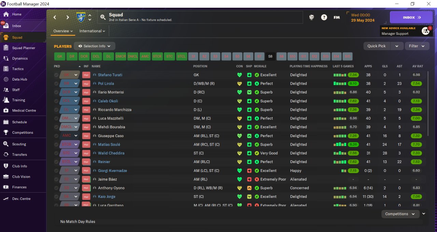Click the Quick Pick button
Image resolution: width=437 pixels, height=232 pixels.
377,46
